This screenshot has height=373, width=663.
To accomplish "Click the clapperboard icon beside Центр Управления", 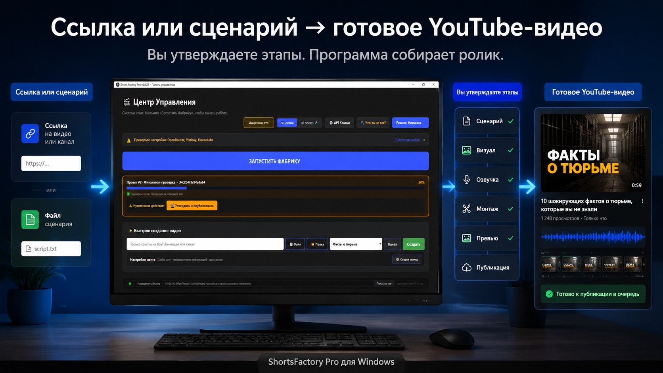I will coord(127,102).
